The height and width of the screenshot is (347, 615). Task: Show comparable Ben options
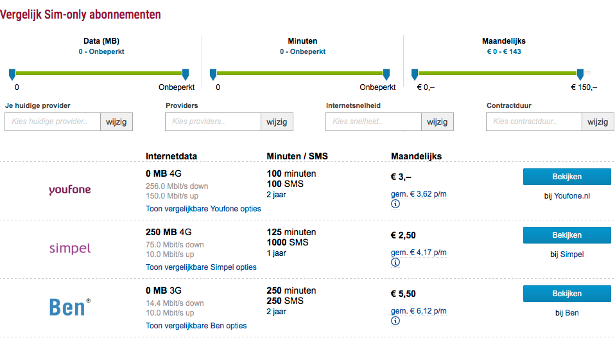point(196,326)
